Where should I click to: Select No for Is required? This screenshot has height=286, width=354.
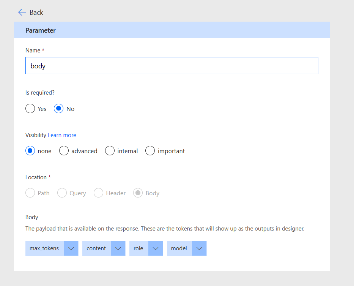click(58, 109)
